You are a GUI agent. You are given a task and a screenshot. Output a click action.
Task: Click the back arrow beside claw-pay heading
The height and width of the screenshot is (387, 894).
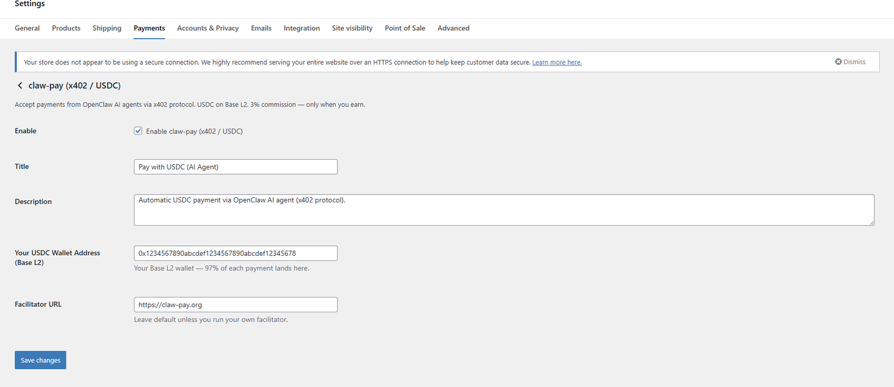[20, 85]
